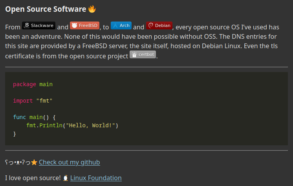This screenshot has width=293, height=186.
Task: Click the Debian swirl logo icon
Action: point(150,25)
